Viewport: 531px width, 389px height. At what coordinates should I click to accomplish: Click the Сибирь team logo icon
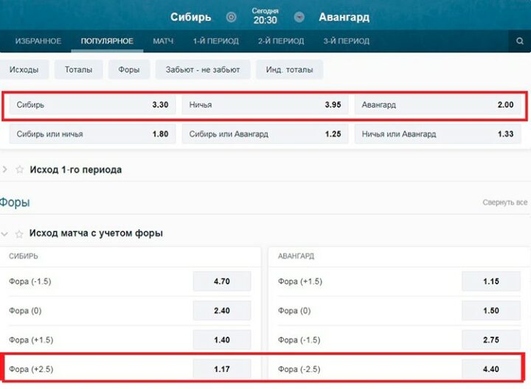tap(231, 17)
